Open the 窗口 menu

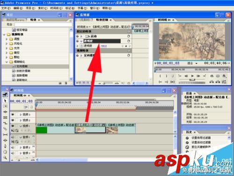(x=95, y=8)
